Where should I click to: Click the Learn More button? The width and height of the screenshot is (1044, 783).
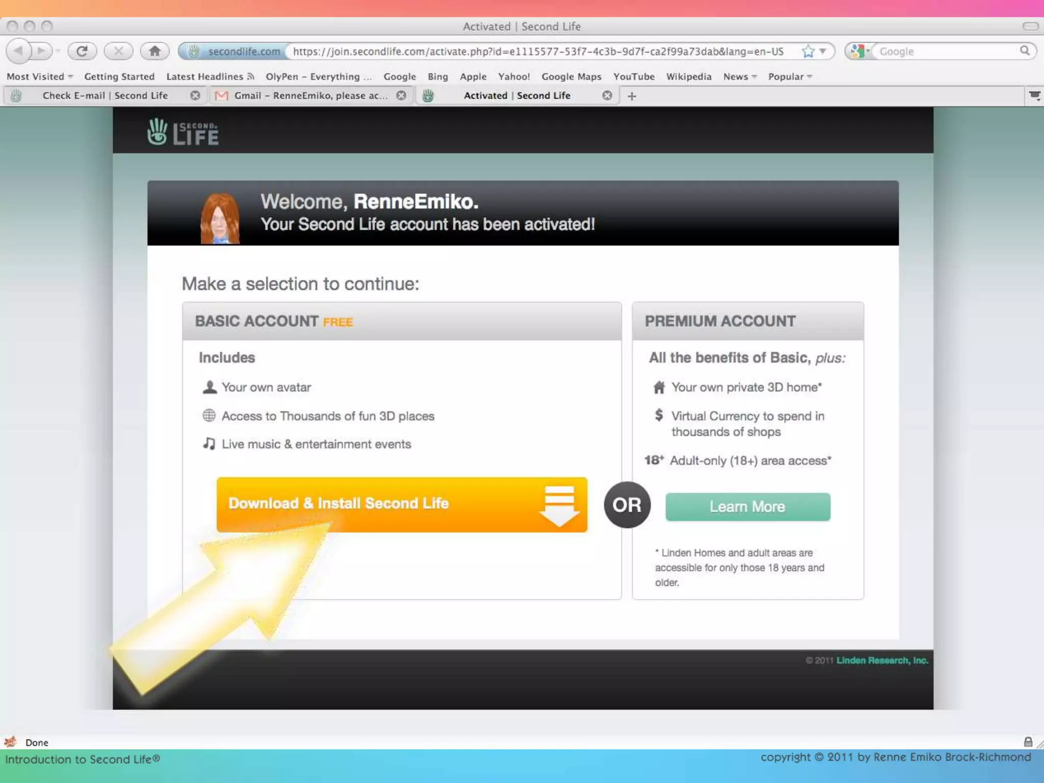coord(747,507)
